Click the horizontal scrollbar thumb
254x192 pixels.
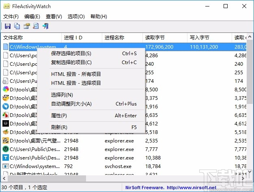pyautogui.click(x=47, y=178)
